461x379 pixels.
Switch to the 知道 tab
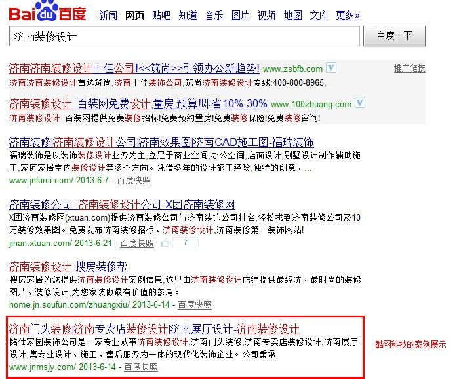(188, 15)
